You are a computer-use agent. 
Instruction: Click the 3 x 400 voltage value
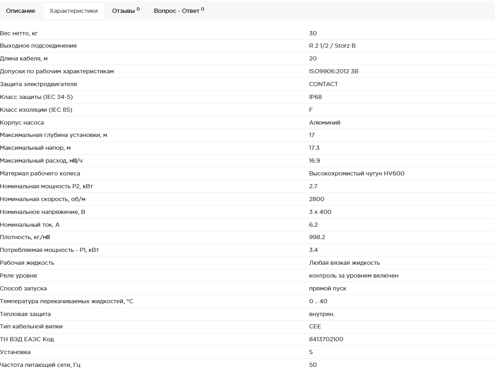coord(320,212)
